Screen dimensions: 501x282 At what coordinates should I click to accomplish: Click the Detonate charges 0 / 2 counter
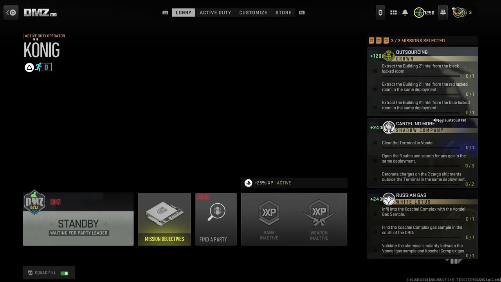(x=469, y=184)
